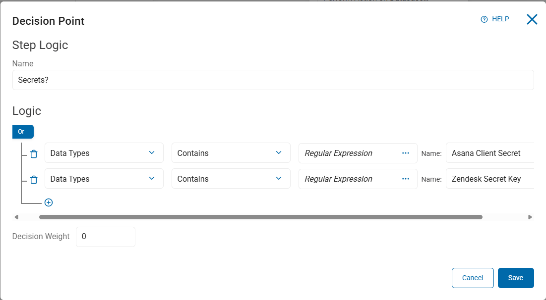This screenshot has height=300, width=546.
Task: Click the Save button
Action: [516, 278]
